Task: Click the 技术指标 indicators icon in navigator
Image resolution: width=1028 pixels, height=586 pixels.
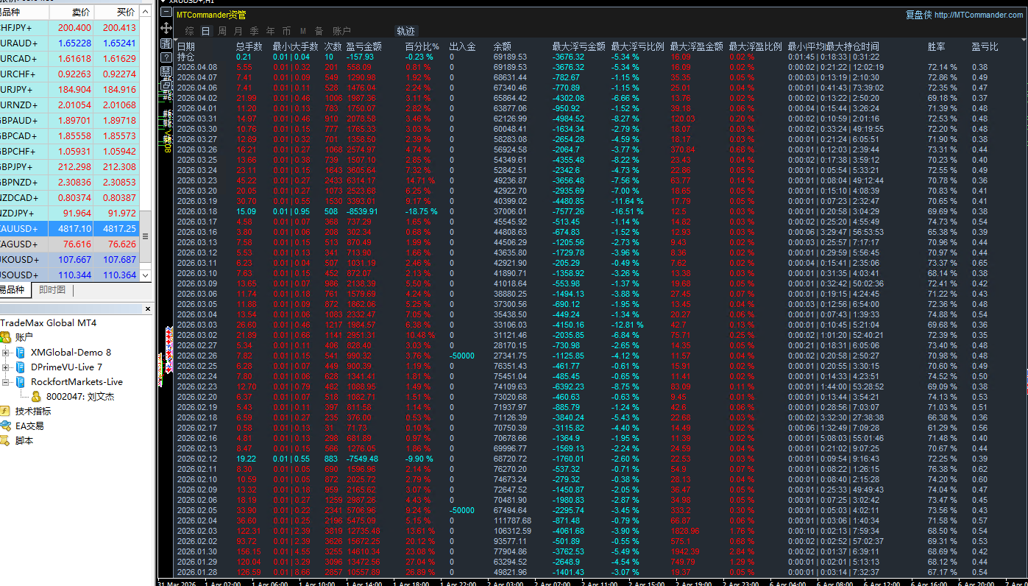Action: click(6, 412)
